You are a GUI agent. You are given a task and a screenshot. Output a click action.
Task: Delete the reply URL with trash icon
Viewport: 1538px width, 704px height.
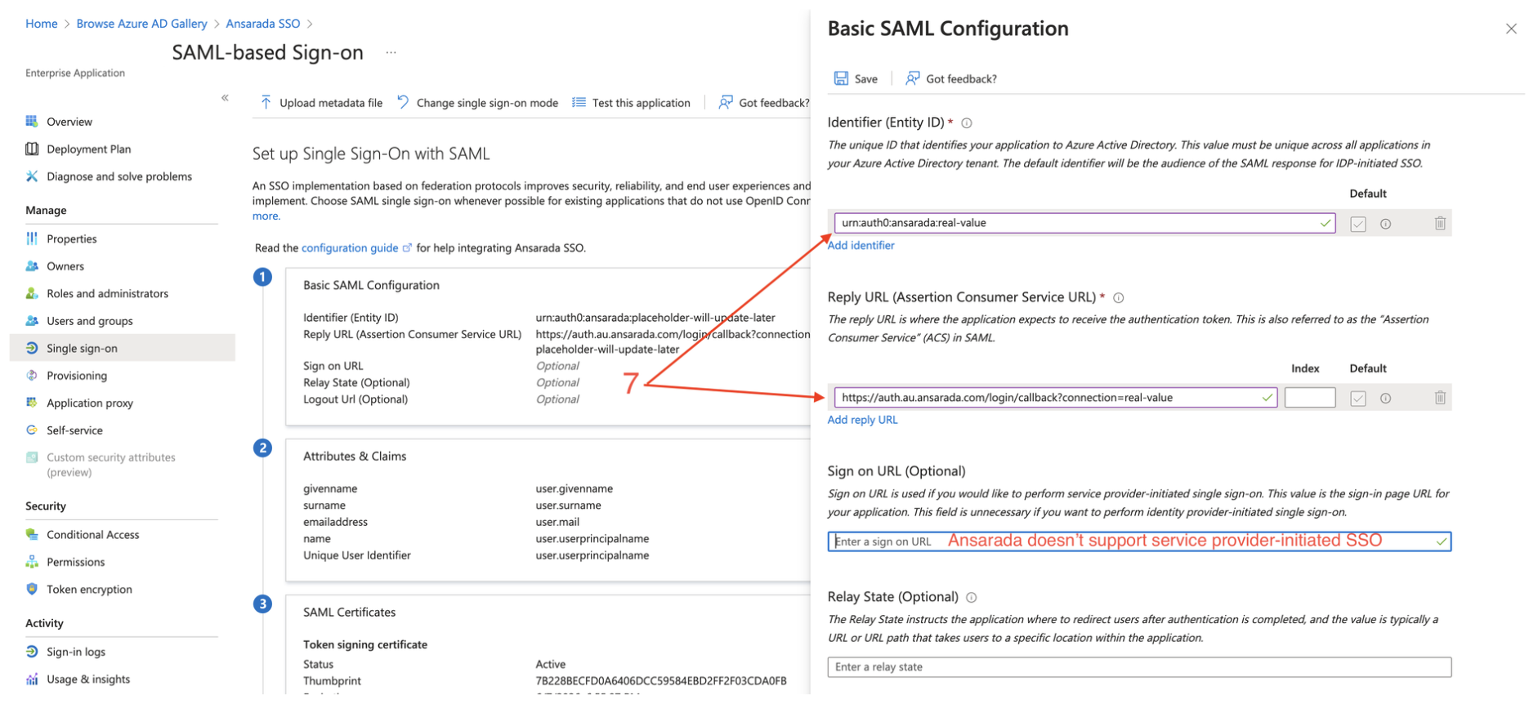[1440, 398]
